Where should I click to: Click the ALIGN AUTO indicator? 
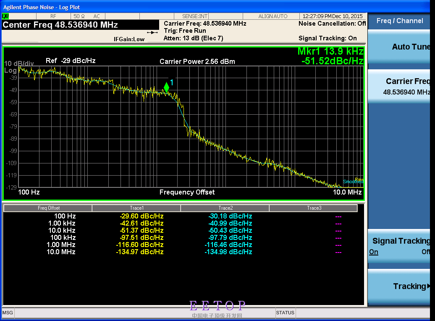coord(273,16)
